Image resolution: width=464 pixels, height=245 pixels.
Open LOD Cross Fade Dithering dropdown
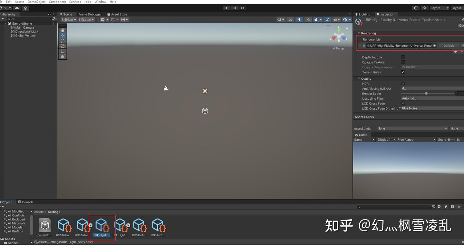pos(432,108)
